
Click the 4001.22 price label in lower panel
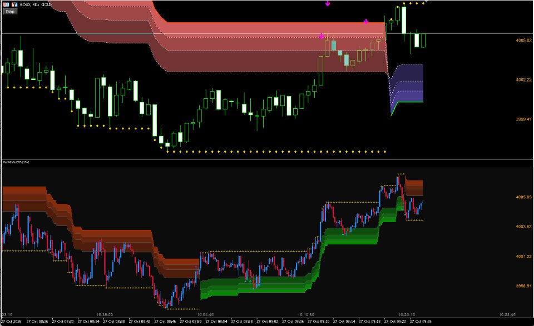523,257
